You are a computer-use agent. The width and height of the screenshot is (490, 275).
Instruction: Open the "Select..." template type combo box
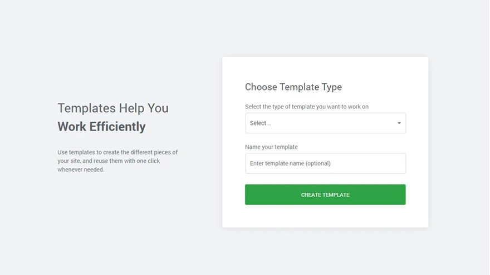click(x=325, y=123)
